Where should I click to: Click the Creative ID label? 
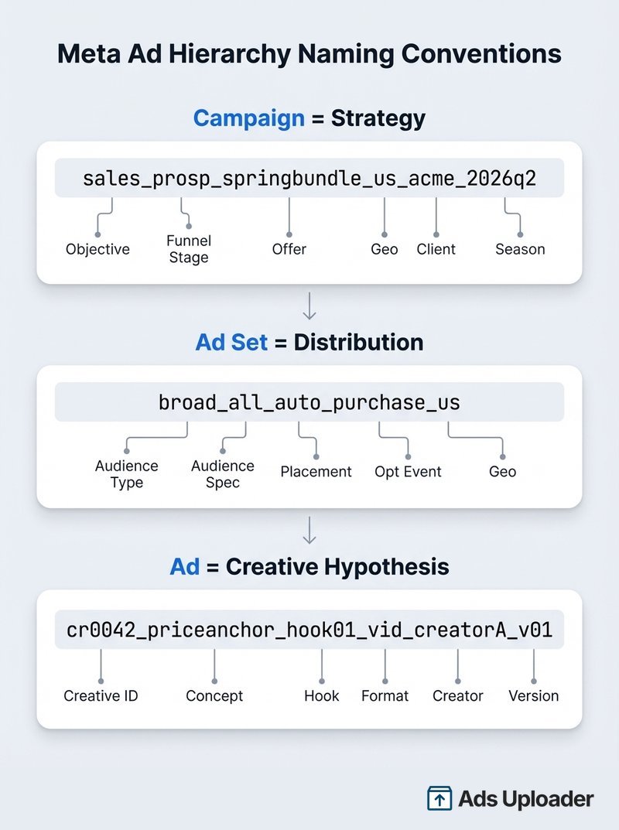(x=101, y=696)
